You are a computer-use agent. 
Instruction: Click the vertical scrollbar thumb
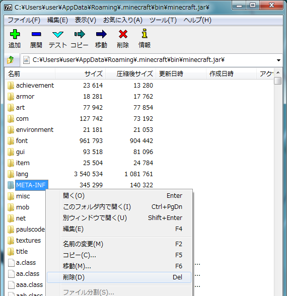coord(278,81)
